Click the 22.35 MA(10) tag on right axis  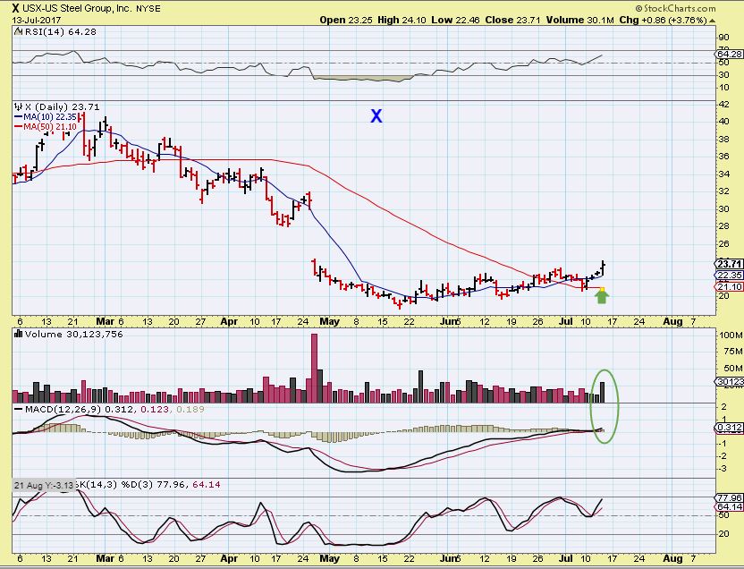(x=730, y=276)
